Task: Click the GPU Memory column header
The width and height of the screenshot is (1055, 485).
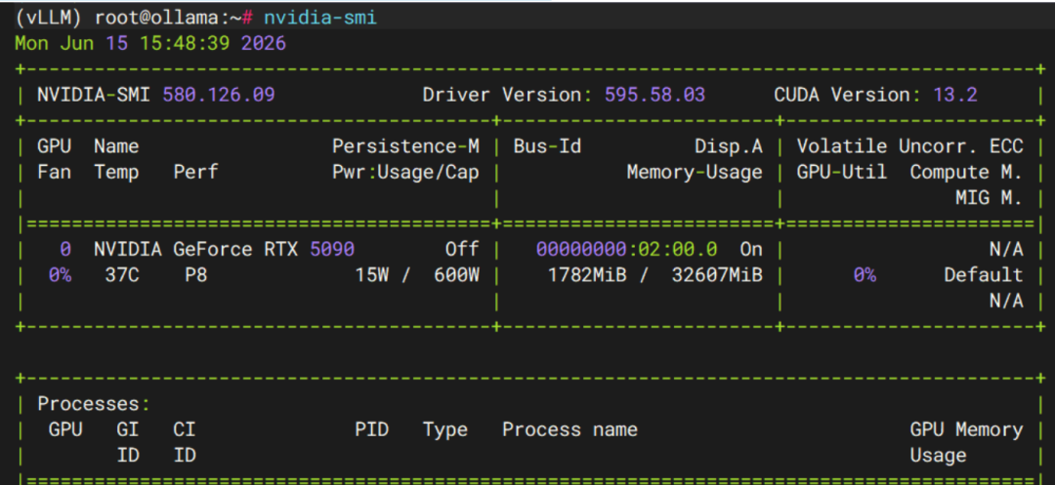Action: (966, 430)
